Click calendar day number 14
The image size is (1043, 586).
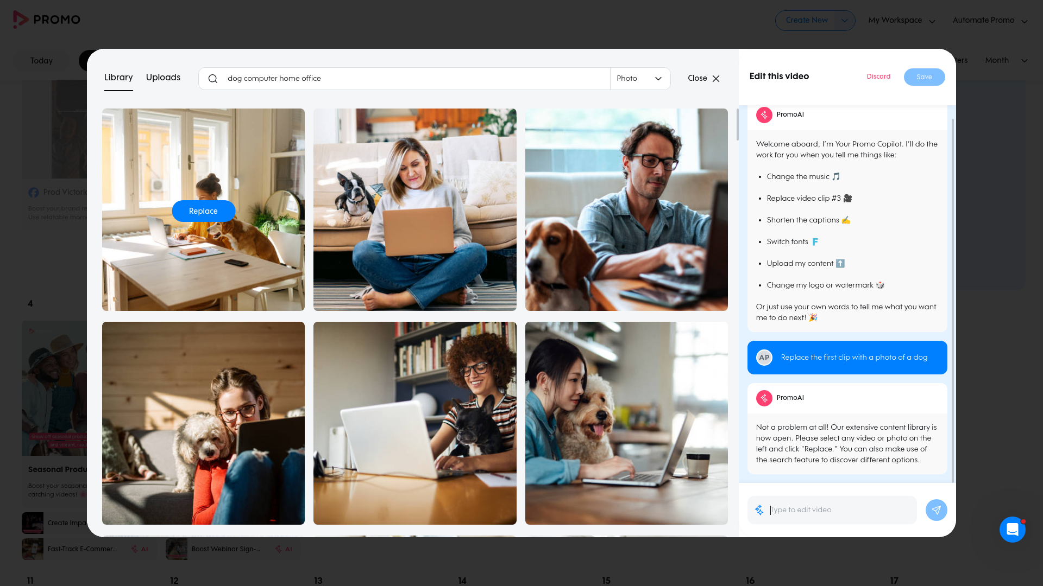462,581
